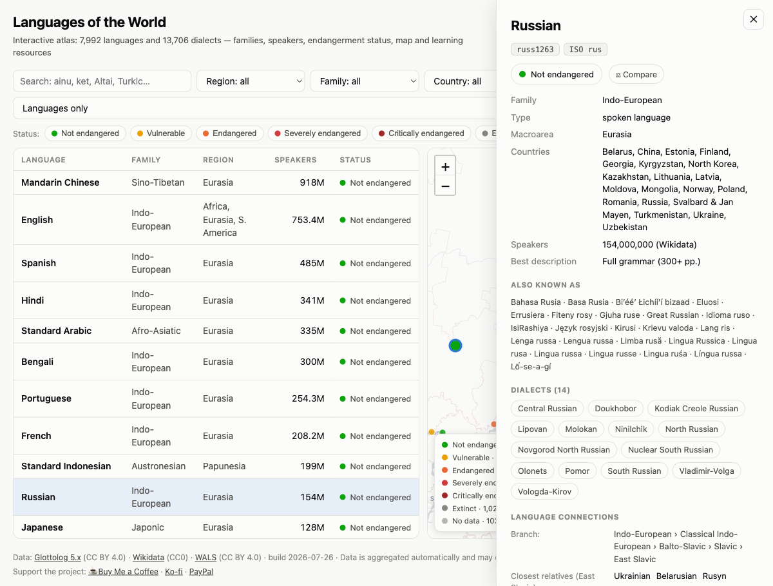Select the Bengali row
Image resolution: width=773 pixels, height=586 pixels.
tap(216, 362)
